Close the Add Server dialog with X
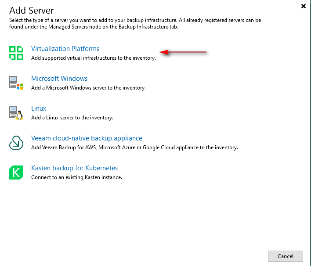Screen dimensions: 311x266 click(303, 6)
